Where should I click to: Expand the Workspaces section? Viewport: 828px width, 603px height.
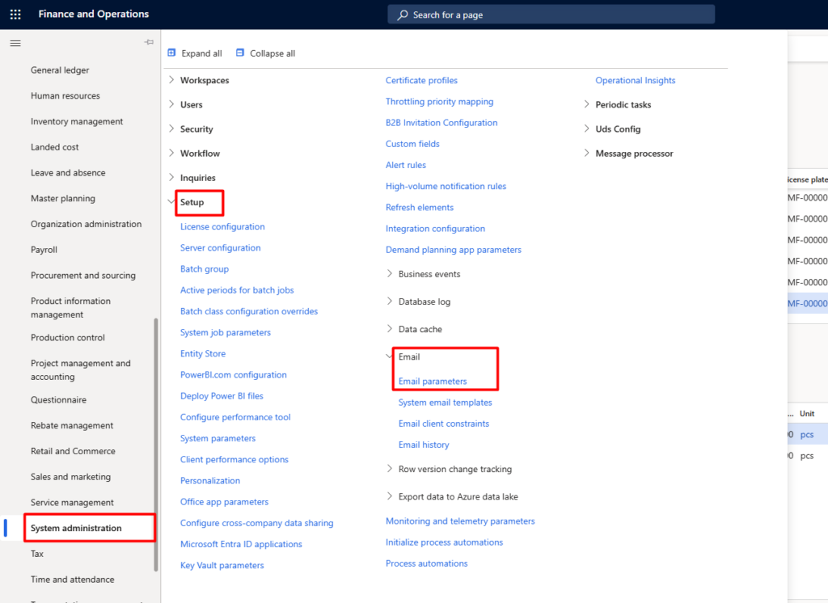pyautogui.click(x=171, y=81)
